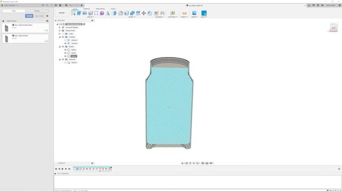
Task: Open the first bottle file thumbnail
Action: coord(6,28)
